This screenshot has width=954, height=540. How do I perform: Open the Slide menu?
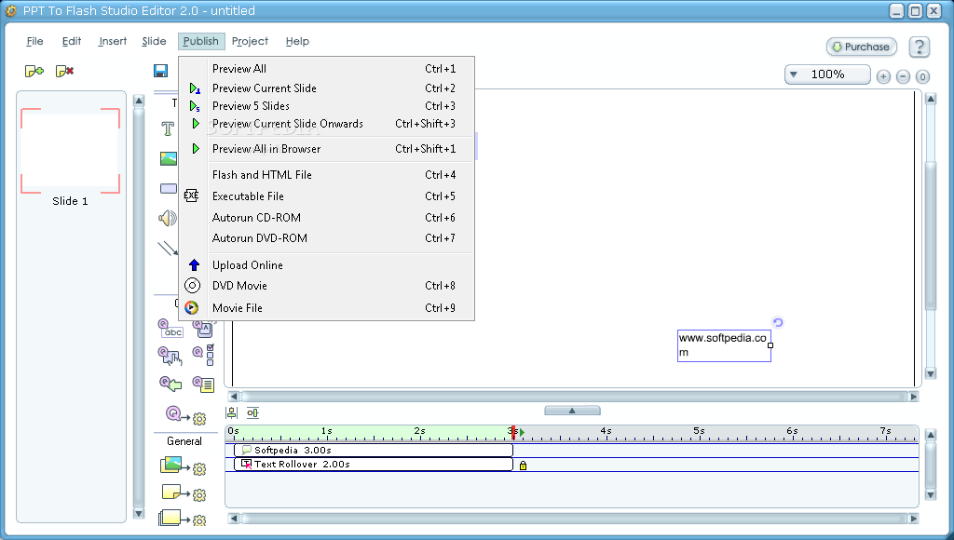(x=154, y=41)
